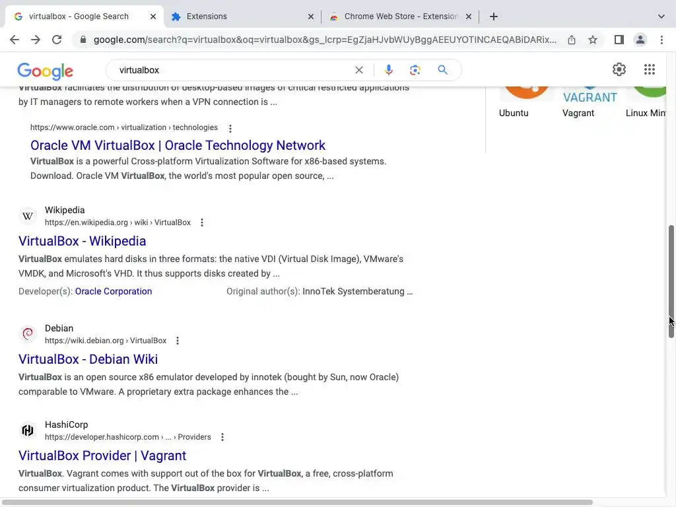Open the Chrome three-dot menu
Image resolution: width=676 pixels, height=507 pixels.
click(661, 40)
